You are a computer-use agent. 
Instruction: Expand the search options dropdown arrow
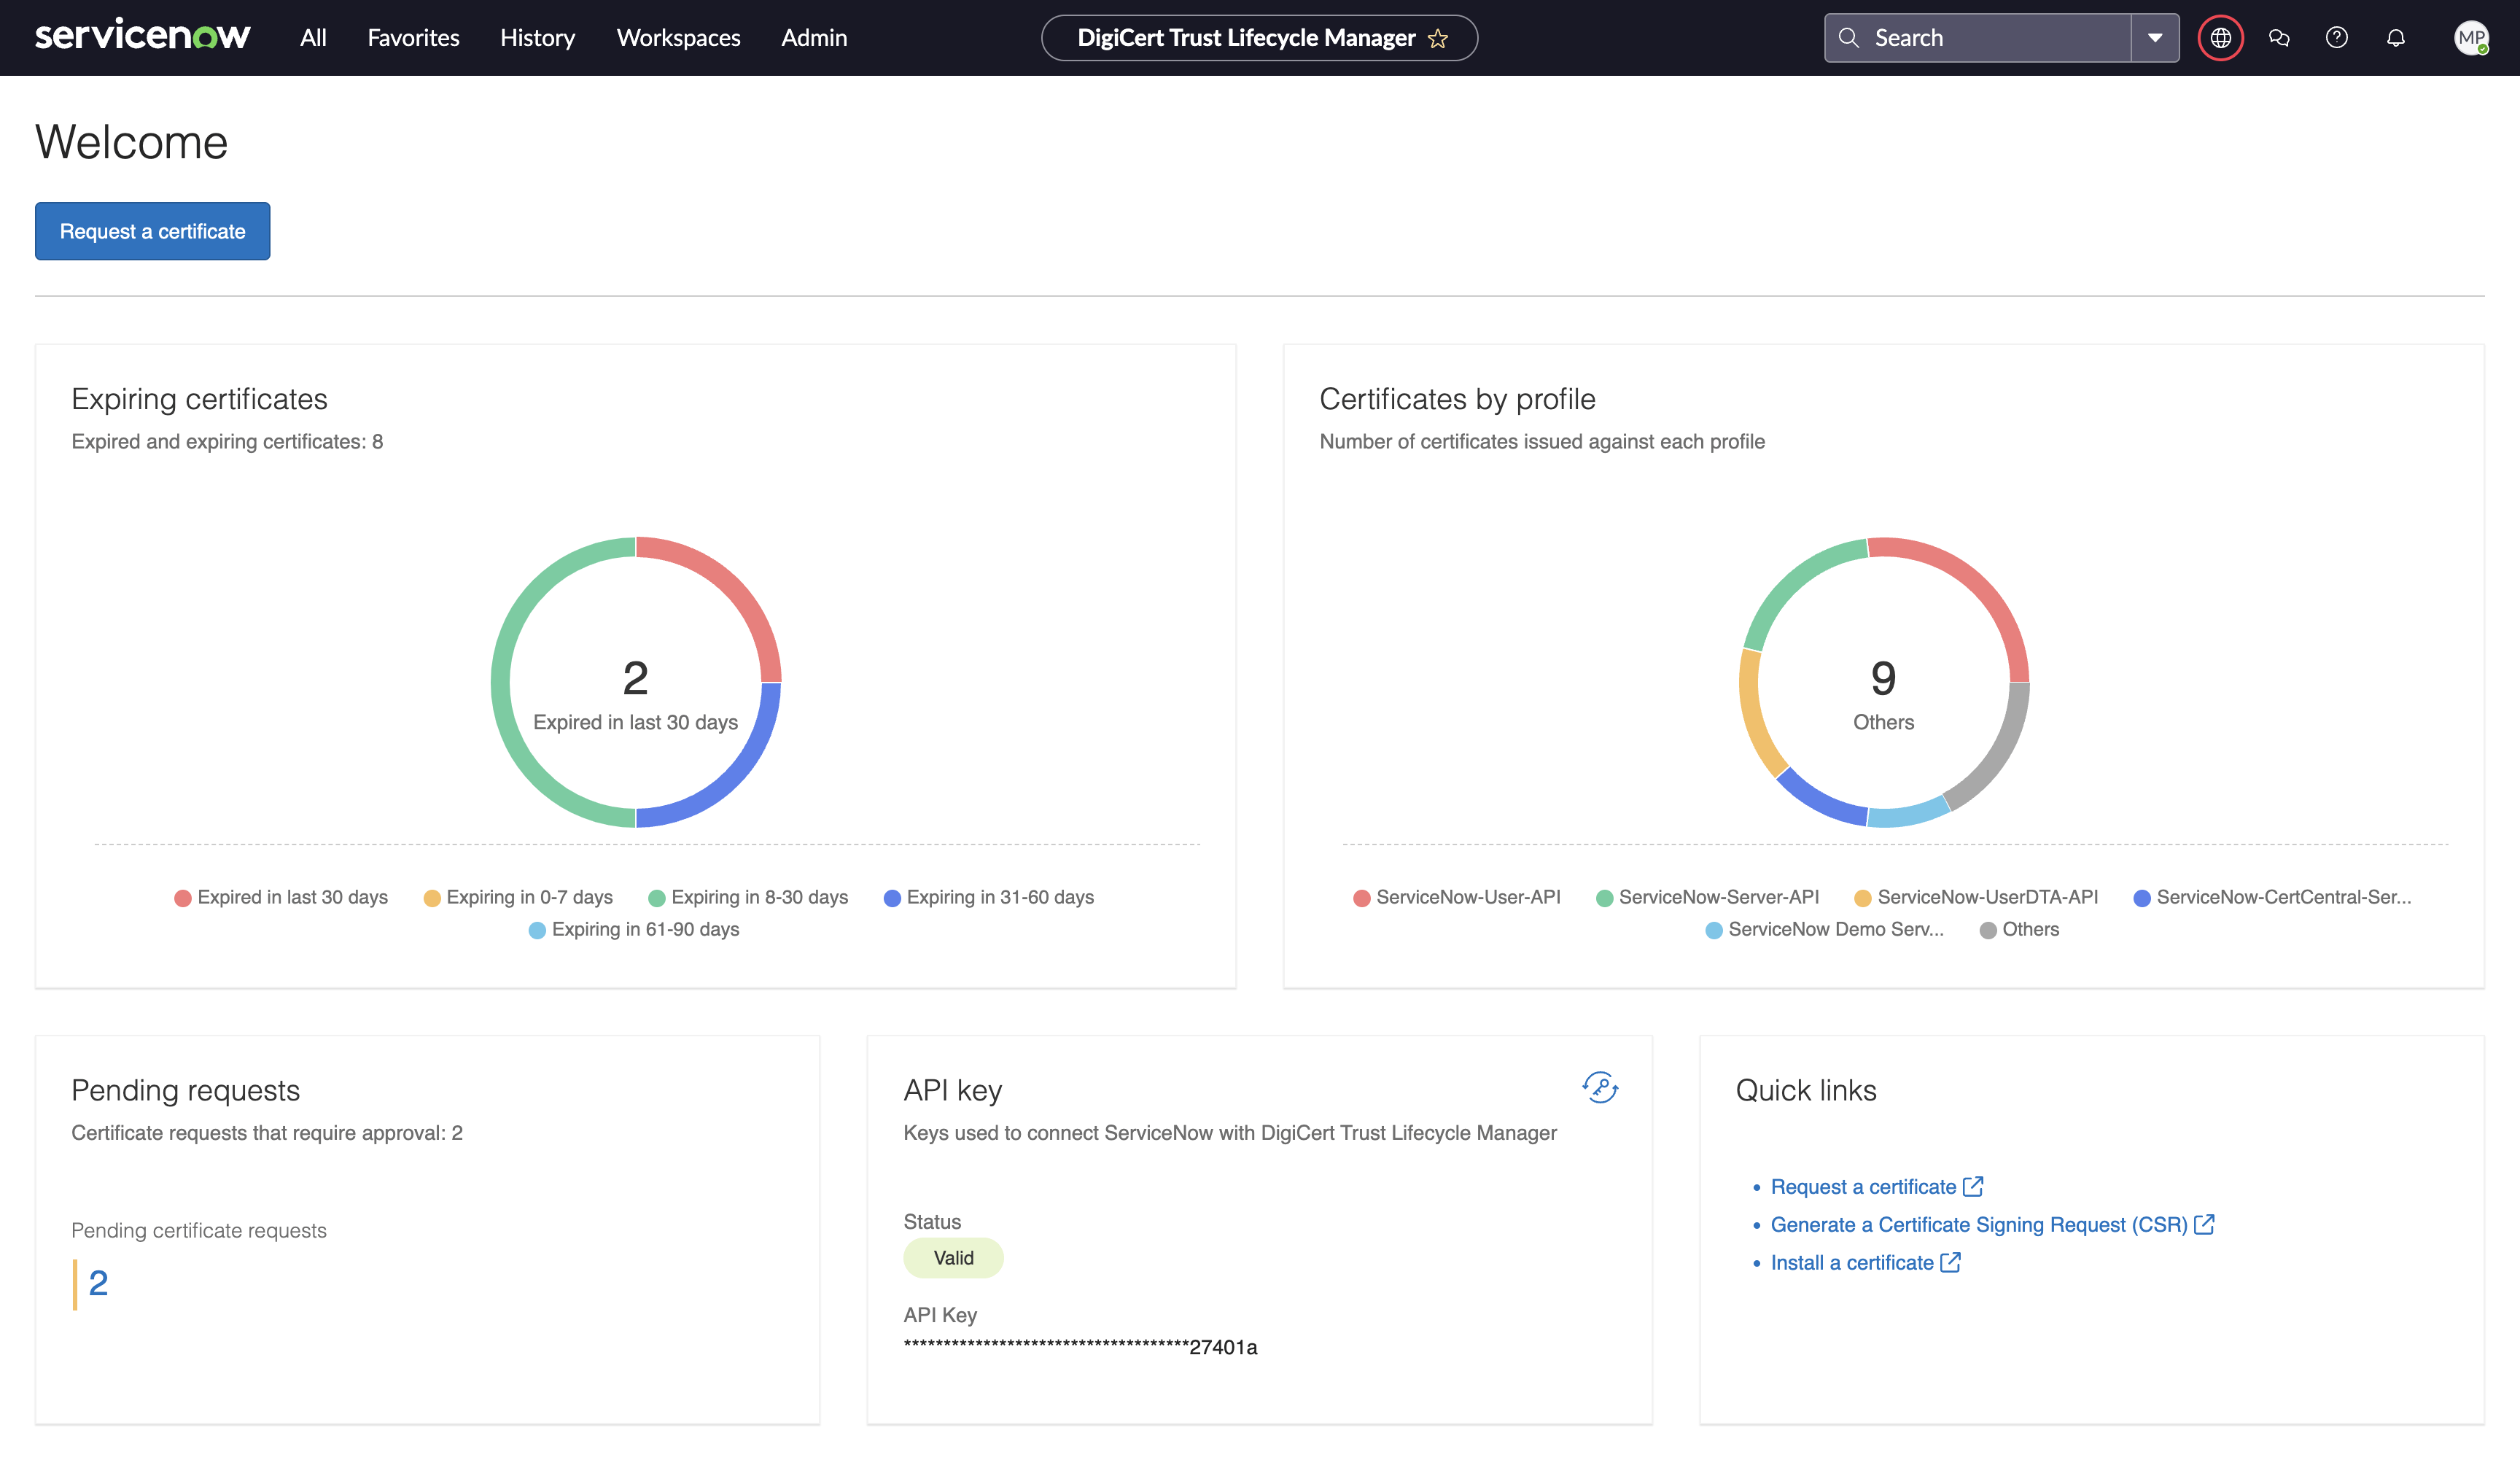coord(2155,38)
